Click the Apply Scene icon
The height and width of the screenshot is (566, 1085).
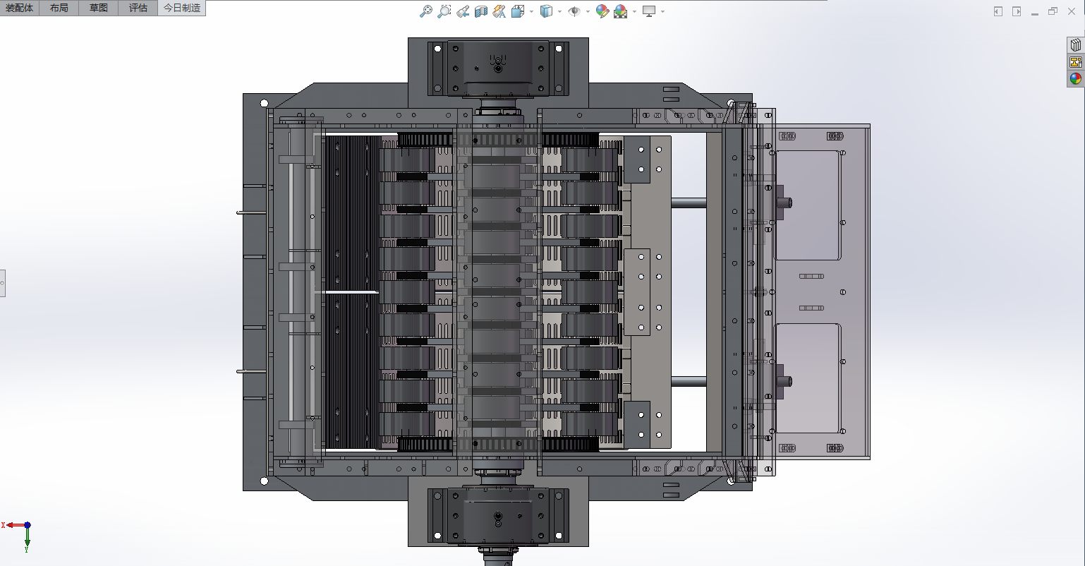(x=620, y=11)
